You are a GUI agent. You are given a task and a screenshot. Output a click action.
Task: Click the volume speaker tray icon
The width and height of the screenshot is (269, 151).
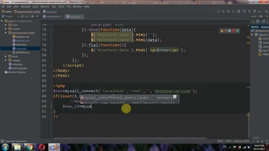[x=249, y=147]
